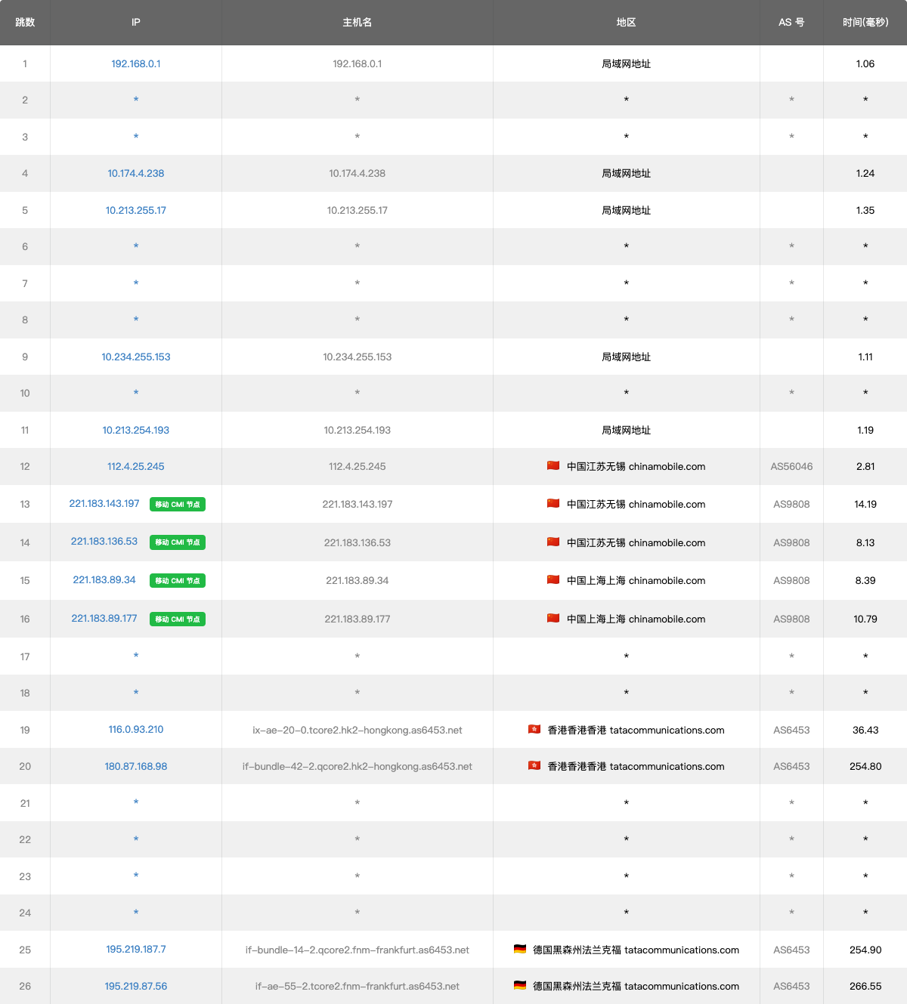Select hostname ix-ae-20-0.tcore2.hk2-hongkong.as6453.net

(358, 730)
